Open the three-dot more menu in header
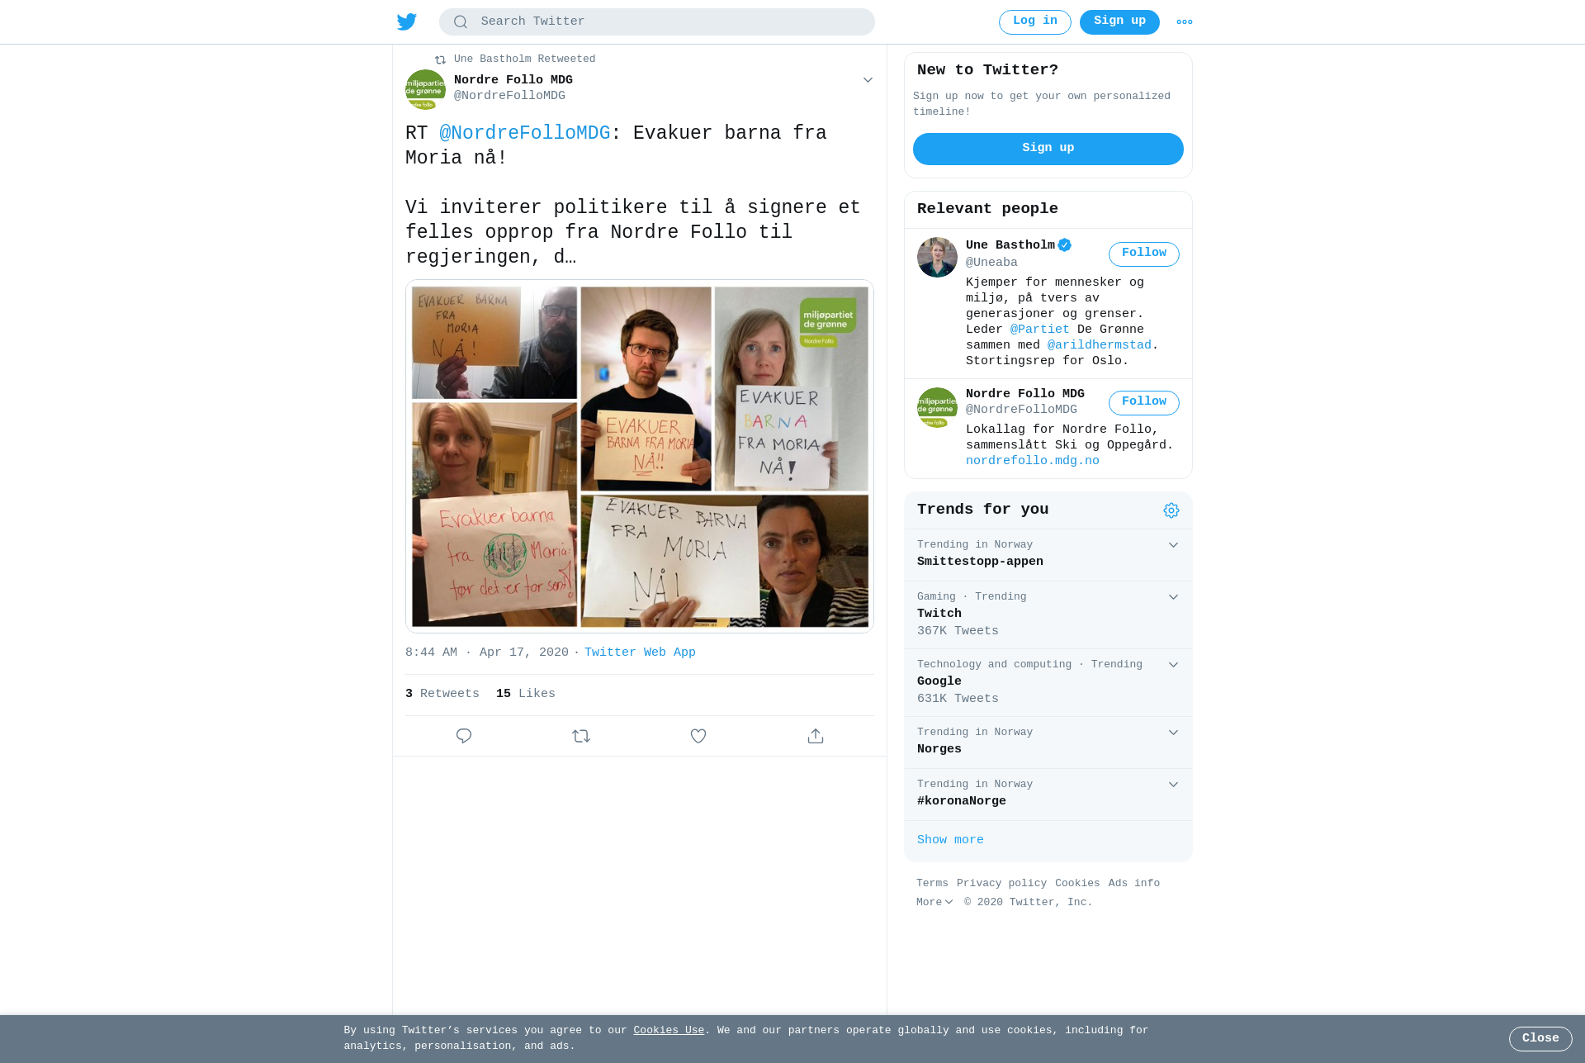The image size is (1585, 1063). click(1185, 22)
